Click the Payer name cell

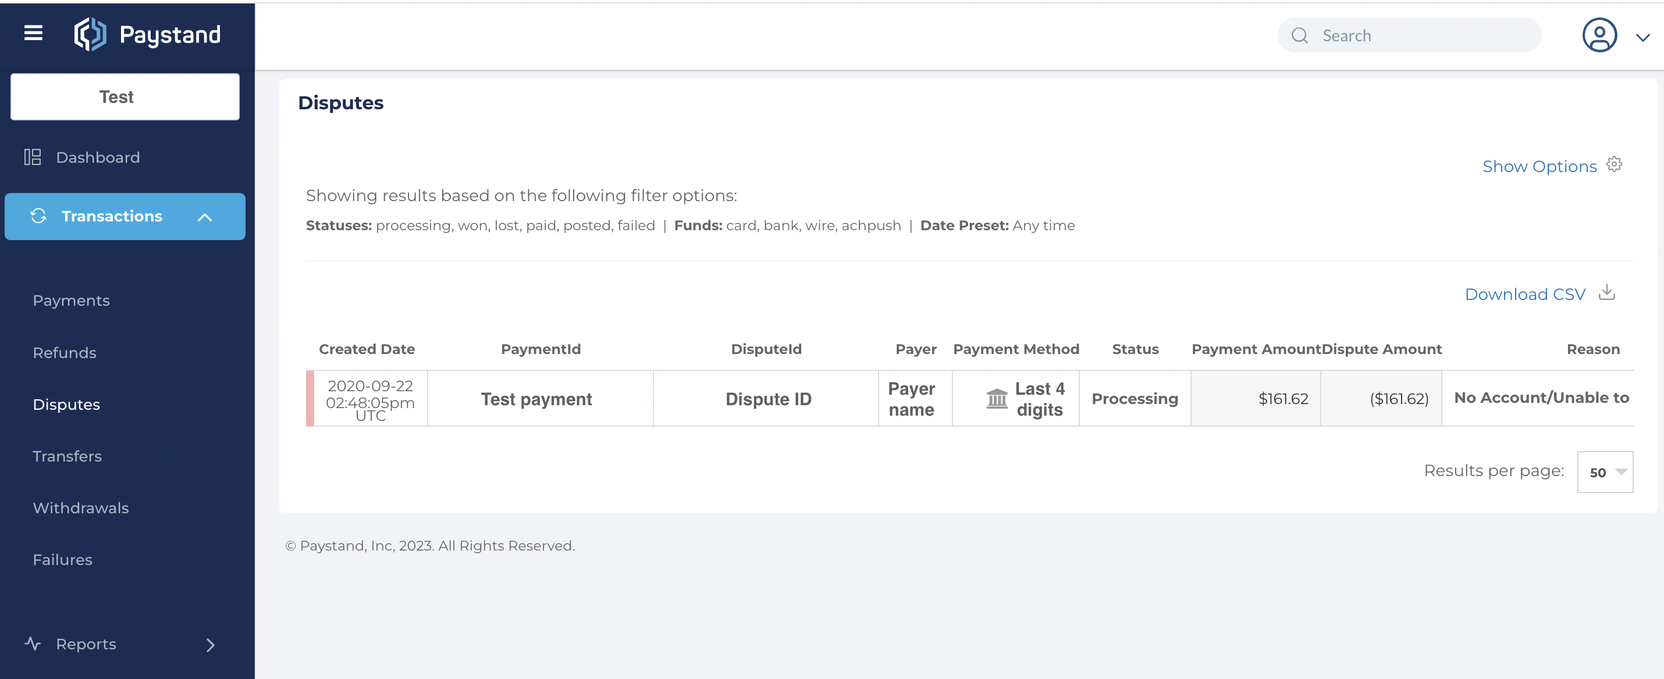[x=915, y=399]
